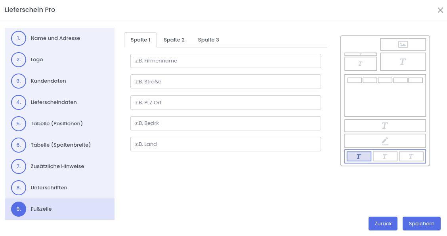Image resolution: width=447 pixels, height=236 pixels.
Task: Click the step 9 circle icon
Action: 19,209
